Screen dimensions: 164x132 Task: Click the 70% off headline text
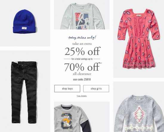(x=83, y=67)
